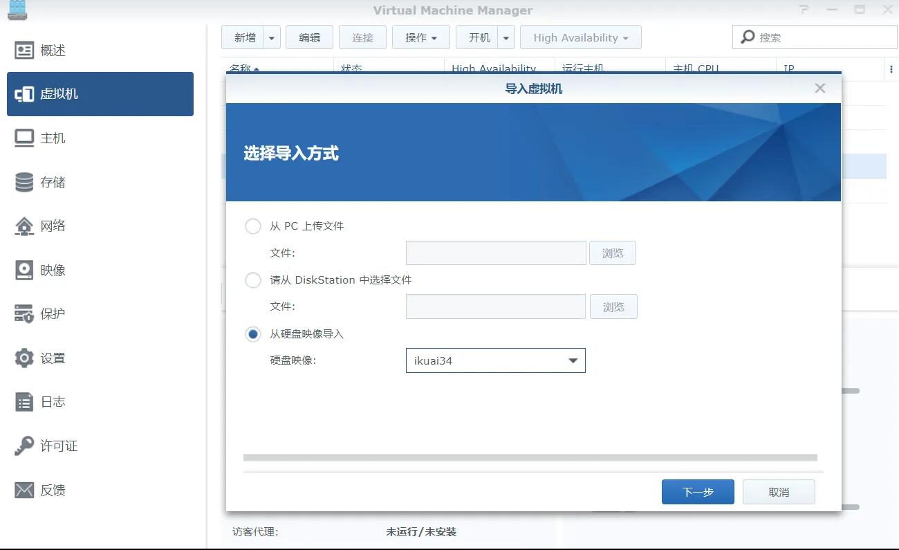Open the 网络 network icon
899x550 pixels.
coord(24,226)
